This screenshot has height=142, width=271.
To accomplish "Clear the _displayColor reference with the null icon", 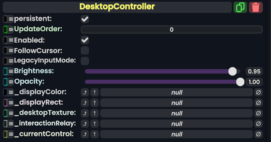I will click(259, 92).
